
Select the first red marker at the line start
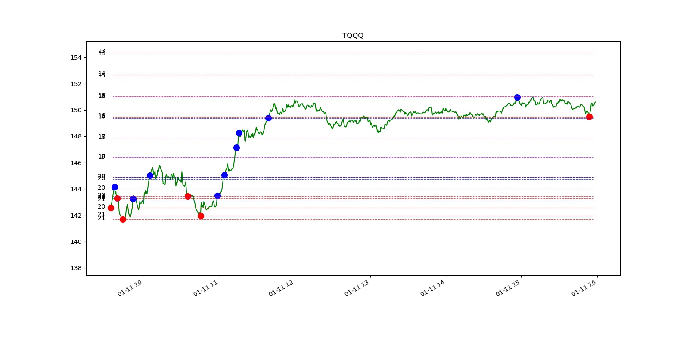pyautogui.click(x=111, y=208)
